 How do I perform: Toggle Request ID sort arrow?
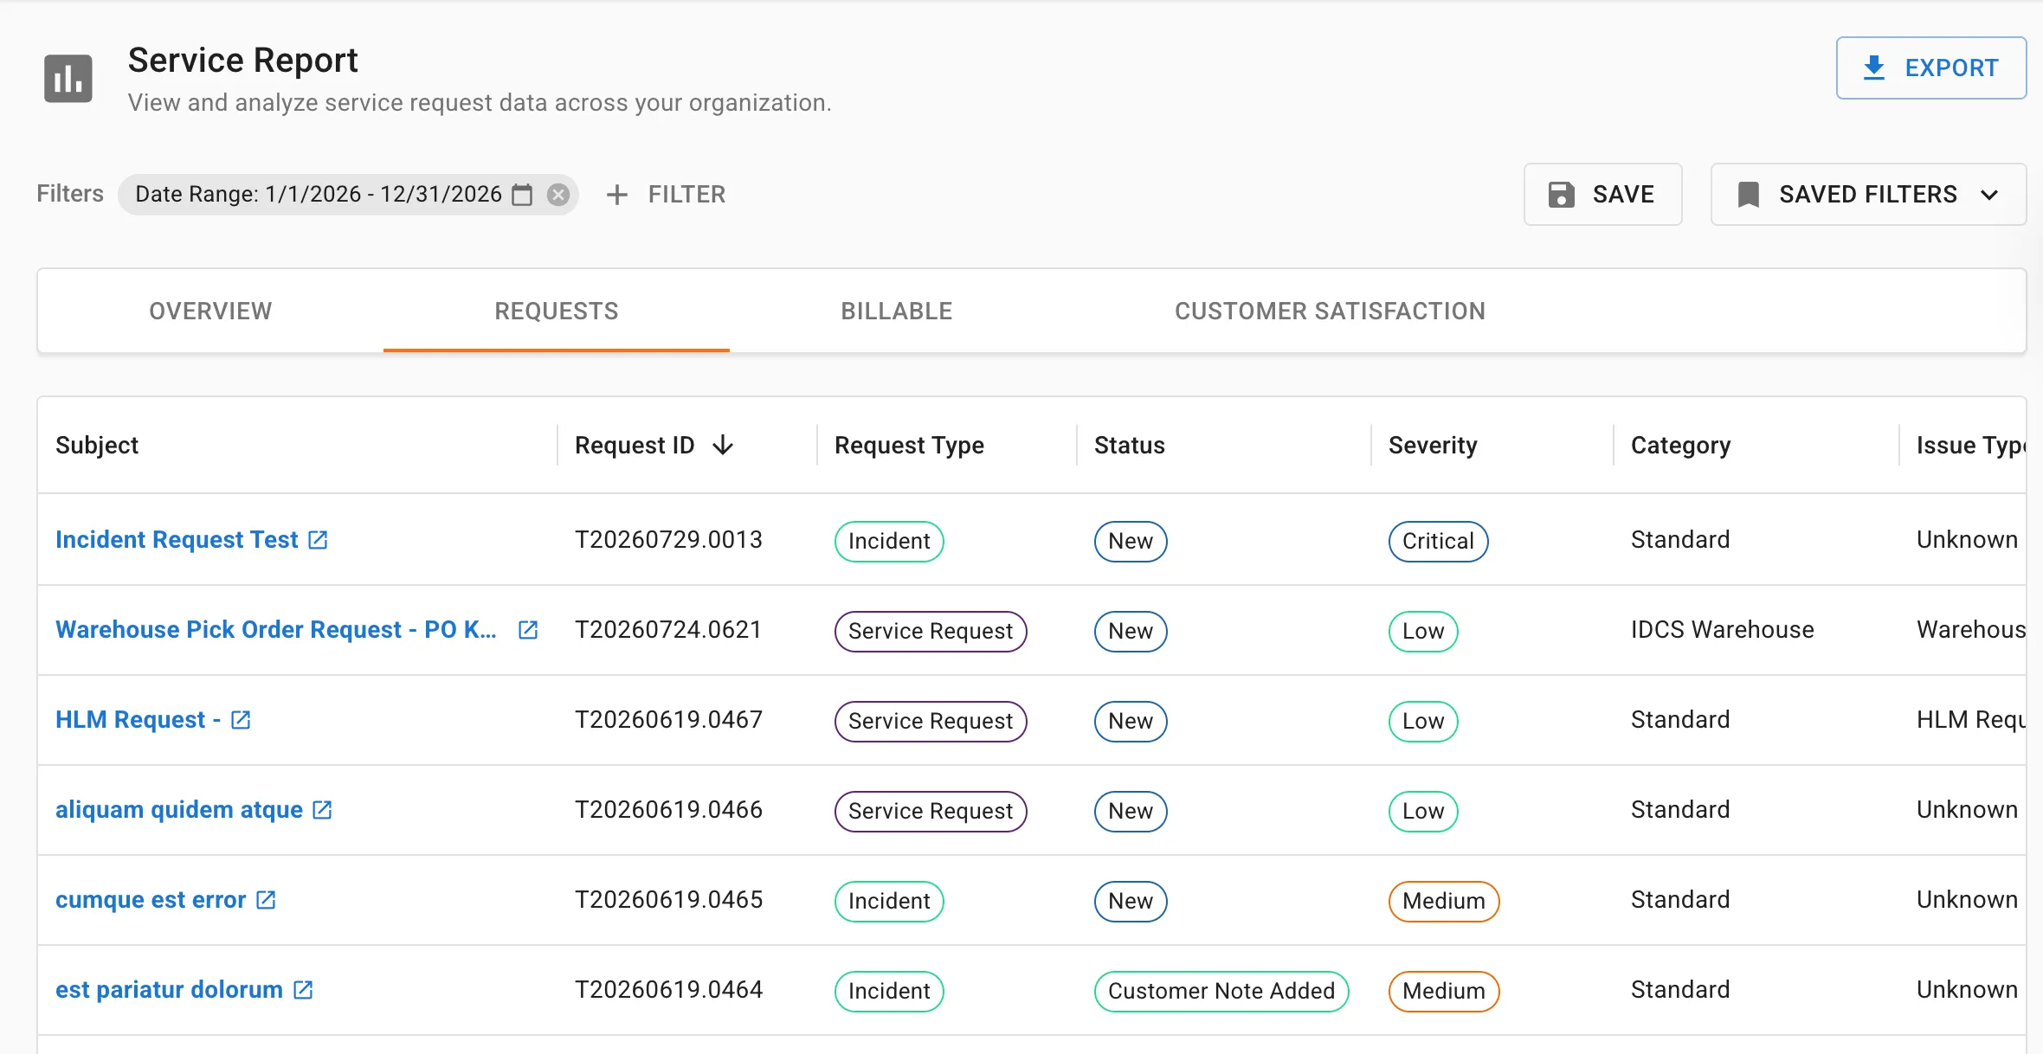point(723,446)
